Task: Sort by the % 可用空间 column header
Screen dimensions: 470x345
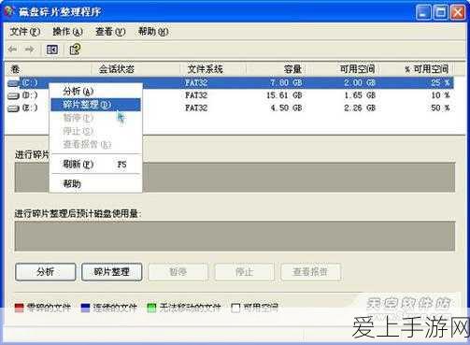Action: [x=416, y=69]
